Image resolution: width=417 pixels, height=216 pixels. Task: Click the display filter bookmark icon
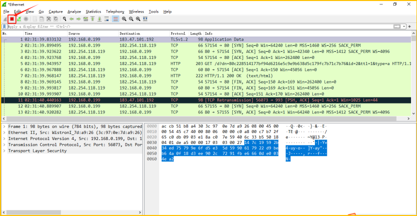[5, 26]
